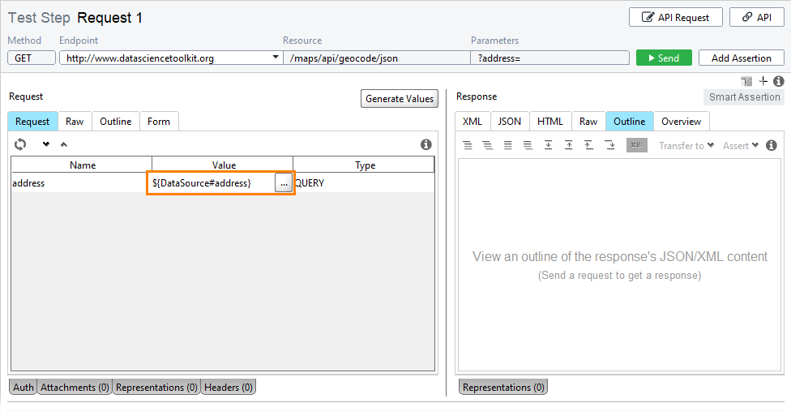
Task: Switch to the JSON response tab
Action: [x=510, y=121]
